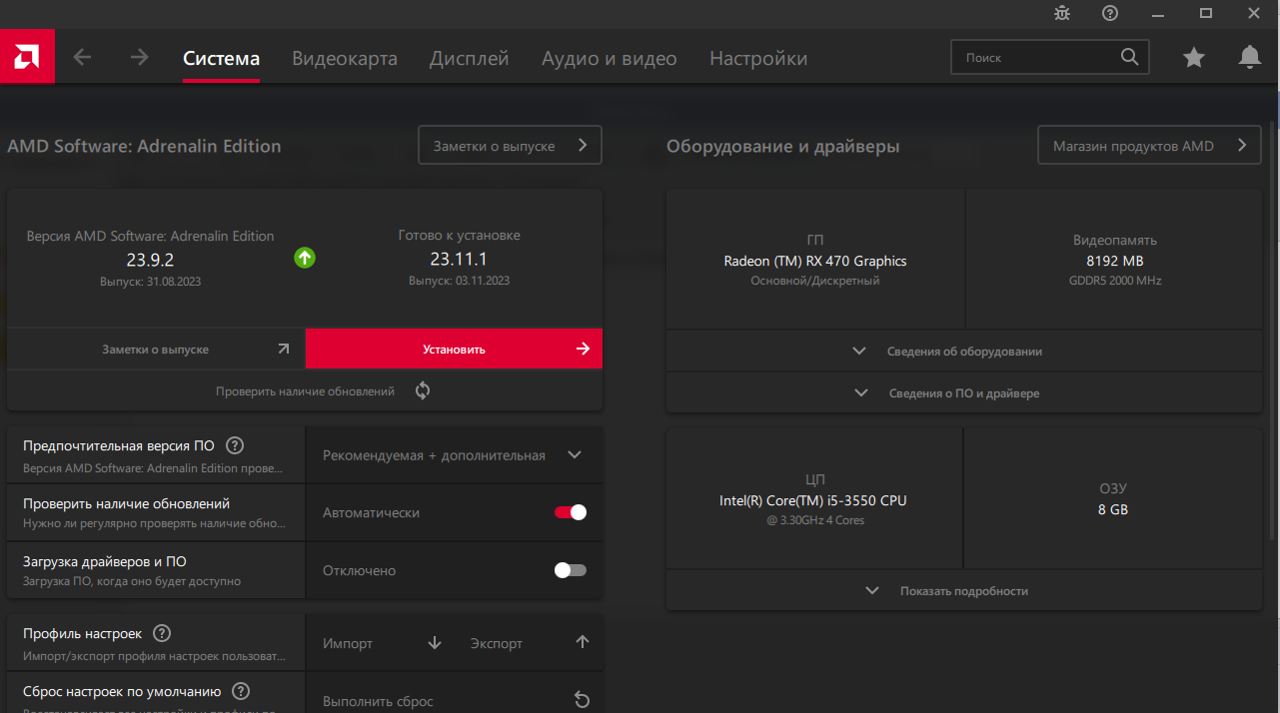
Task: Open the bug report icon
Action: pos(1062,13)
